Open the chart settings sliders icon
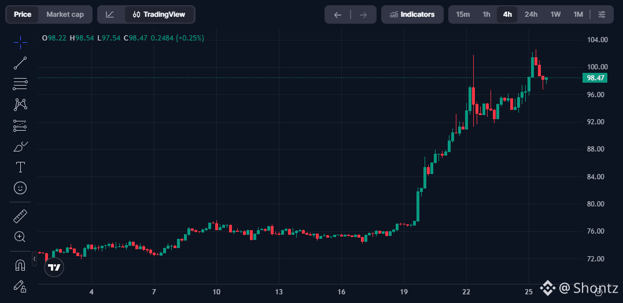 602,14
